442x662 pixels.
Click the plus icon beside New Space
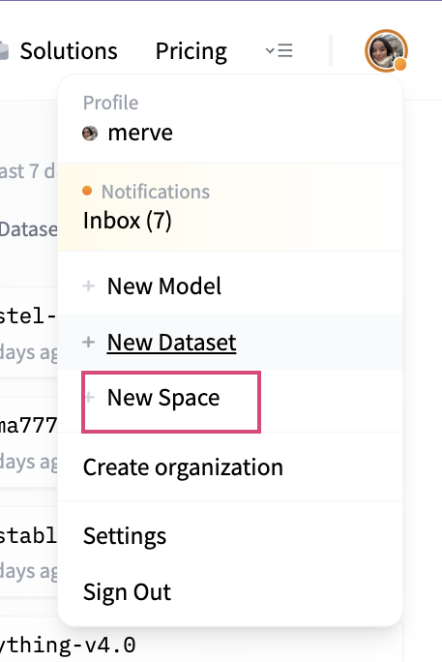click(x=89, y=397)
